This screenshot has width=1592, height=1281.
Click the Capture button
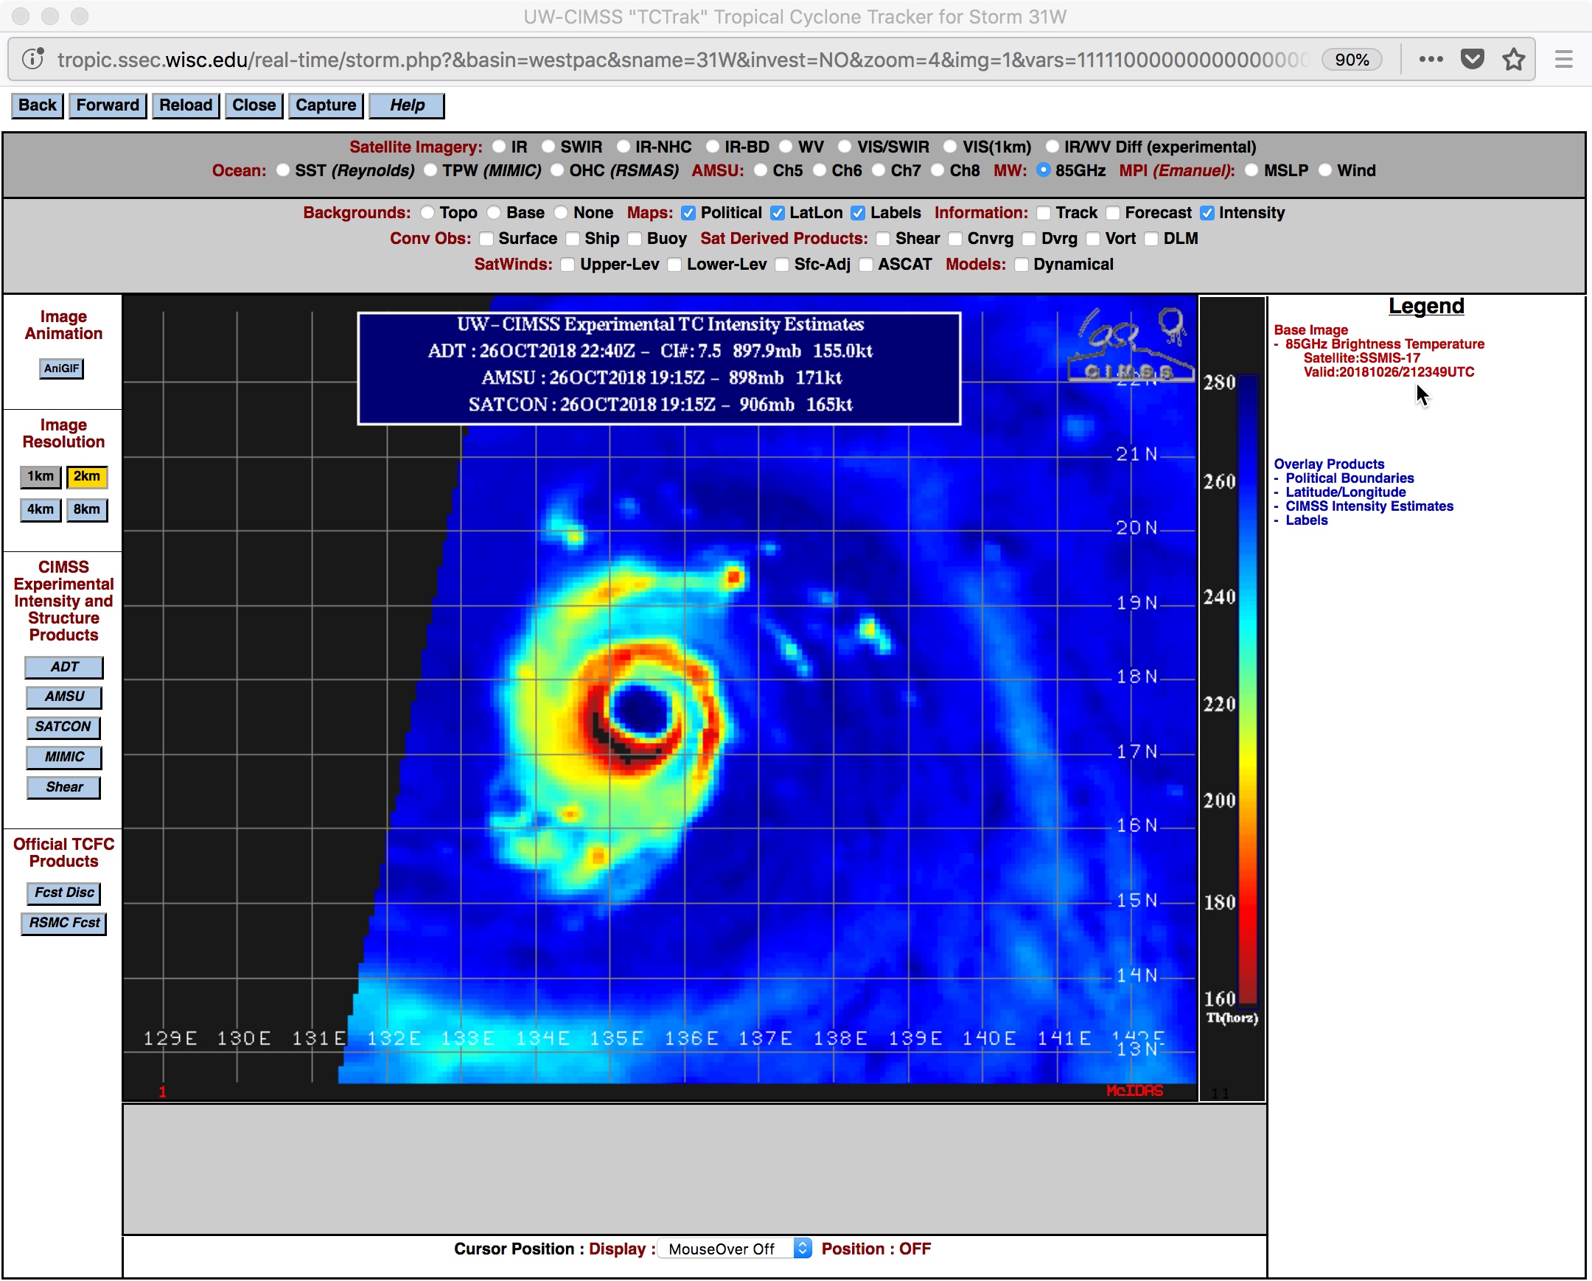326,105
